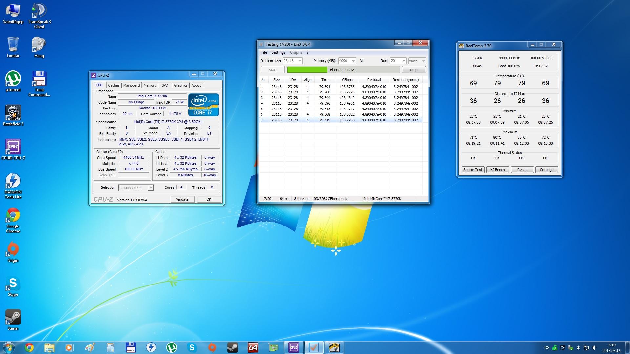Screen dimensions: 630x354
Task: Click the volume icon in system tray
Action: coord(594,348)
